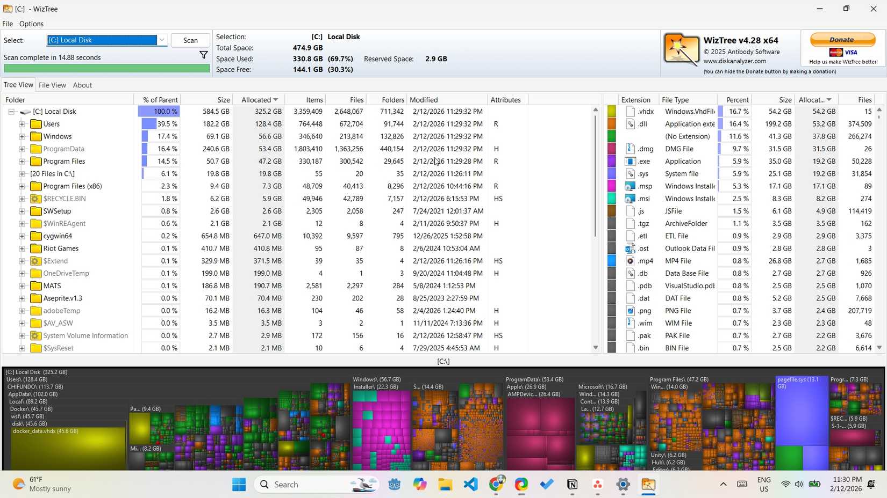
Task: Start a scan with the Scan button
Action: coord(190,40)
